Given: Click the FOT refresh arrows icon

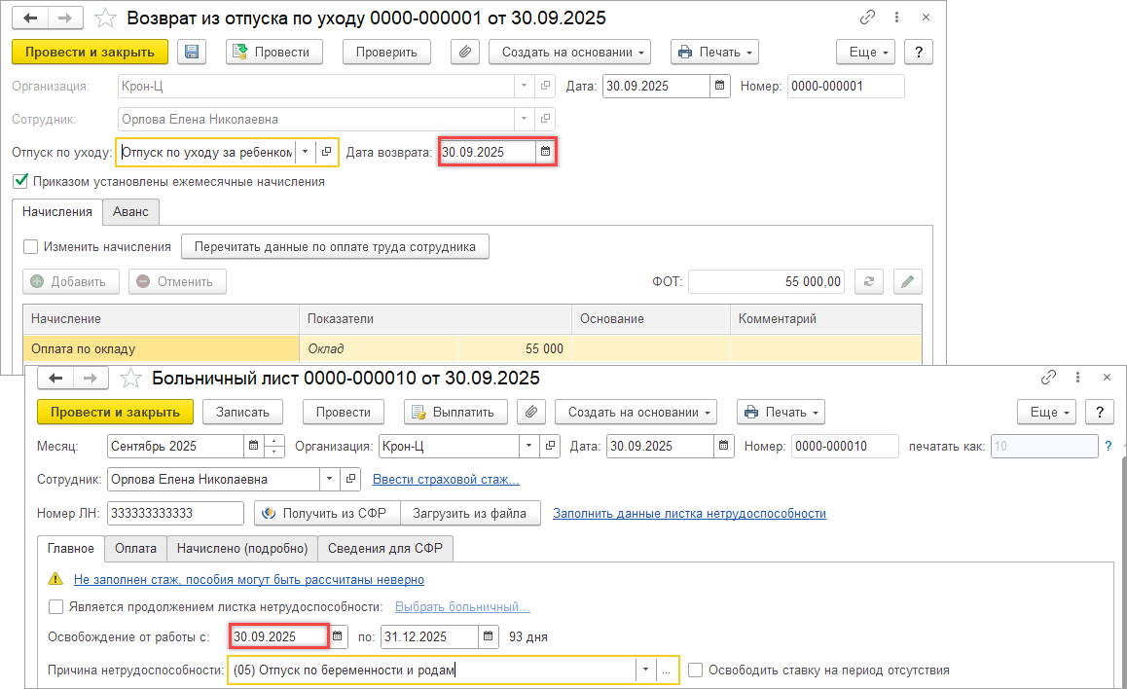Looking at the screenshot, I should (868, 281).
